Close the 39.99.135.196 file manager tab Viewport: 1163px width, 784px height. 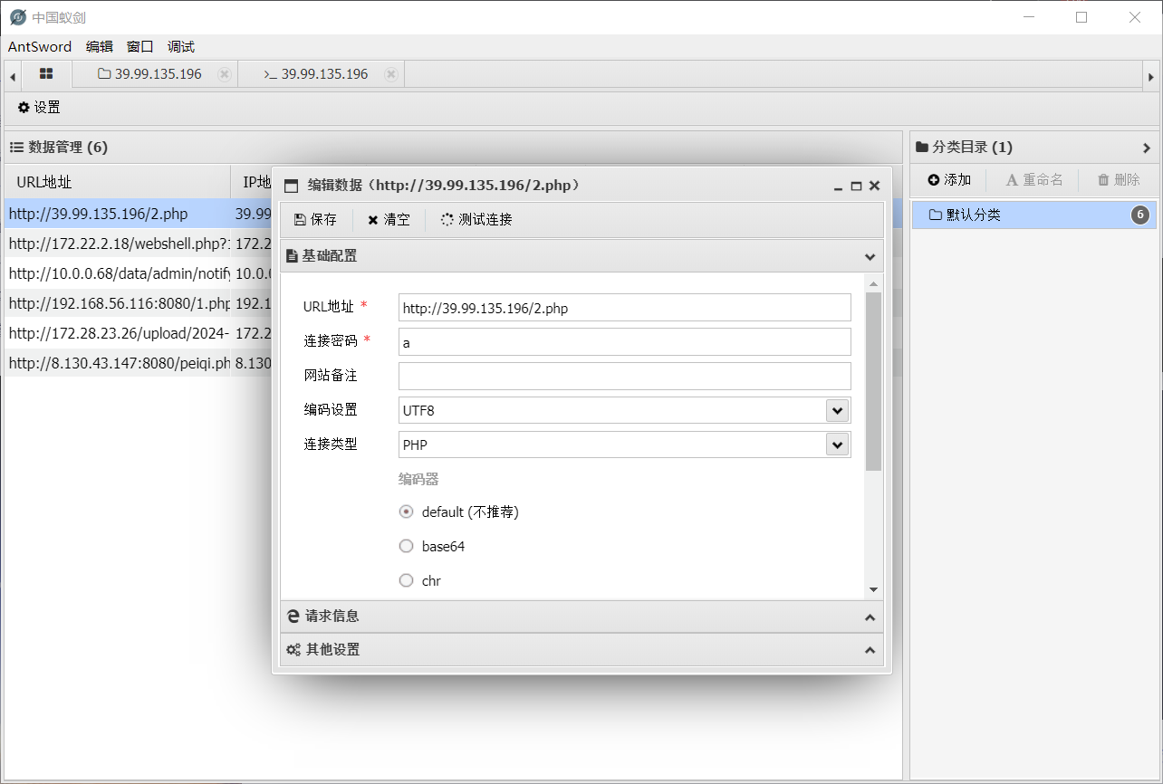(224, 74)
